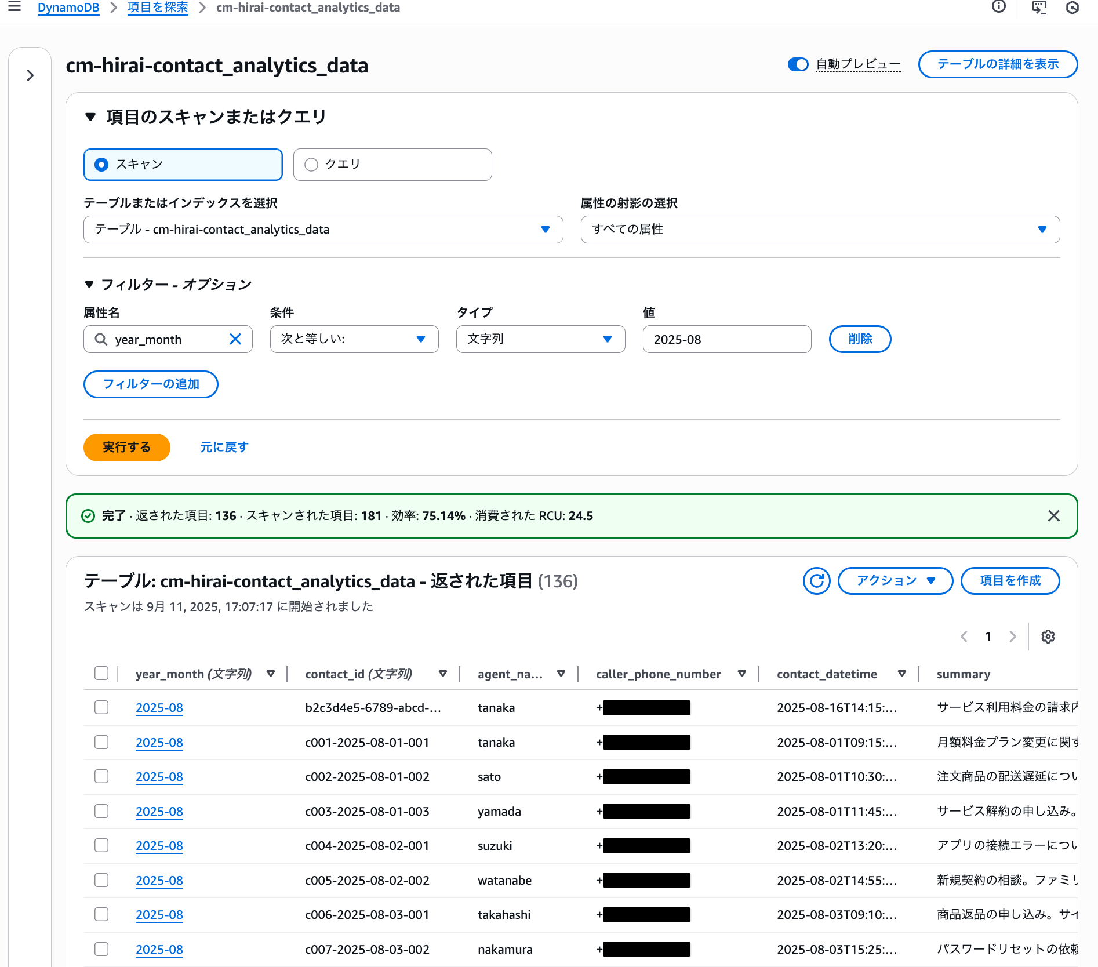Focus the 値 input containing 2025-08
Screen dimensions: 1098x967
click(727, 339)
